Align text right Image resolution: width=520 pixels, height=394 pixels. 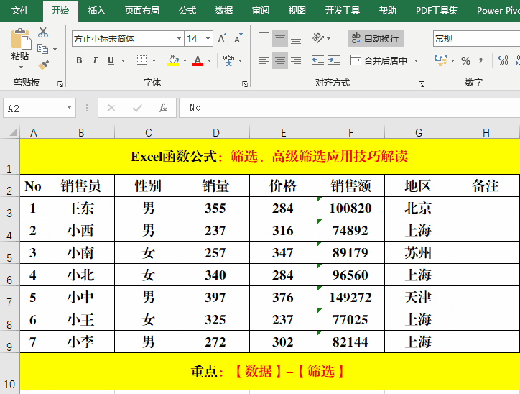296,60
